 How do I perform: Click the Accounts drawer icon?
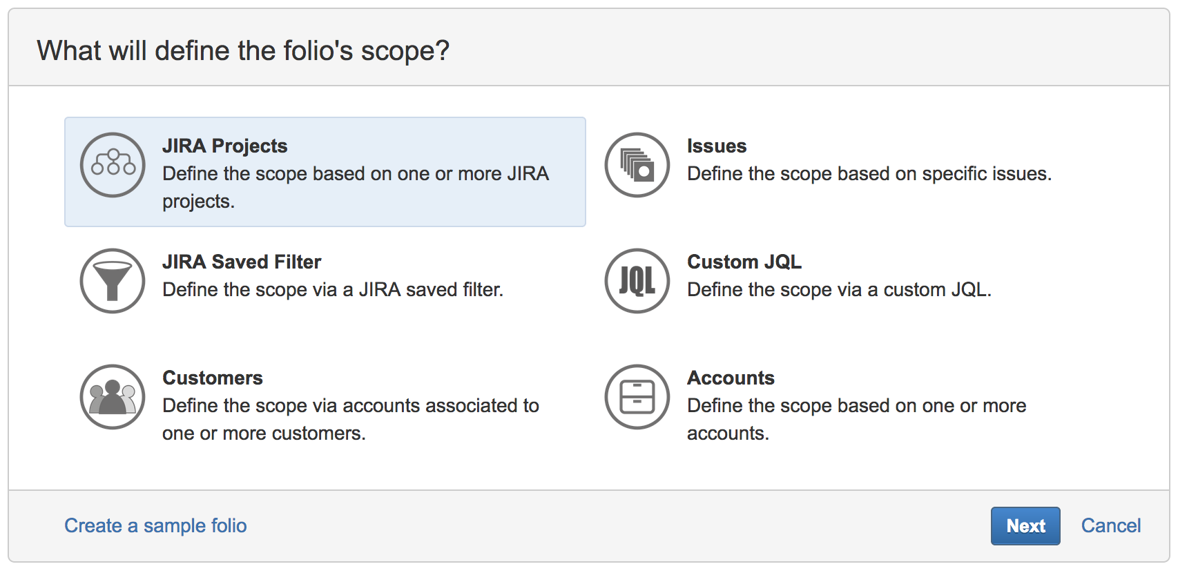pos(637,397)
